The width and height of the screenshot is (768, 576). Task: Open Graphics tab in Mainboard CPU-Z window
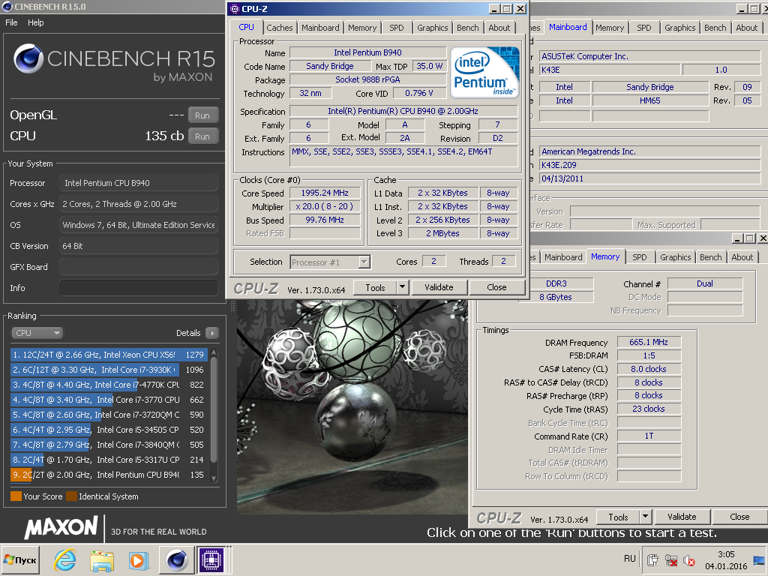coord(679,28)
